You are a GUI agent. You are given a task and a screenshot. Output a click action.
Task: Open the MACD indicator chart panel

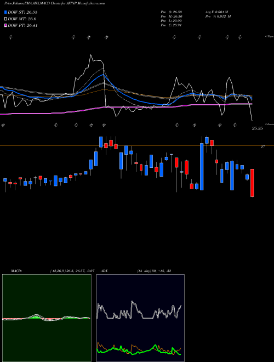47,318
